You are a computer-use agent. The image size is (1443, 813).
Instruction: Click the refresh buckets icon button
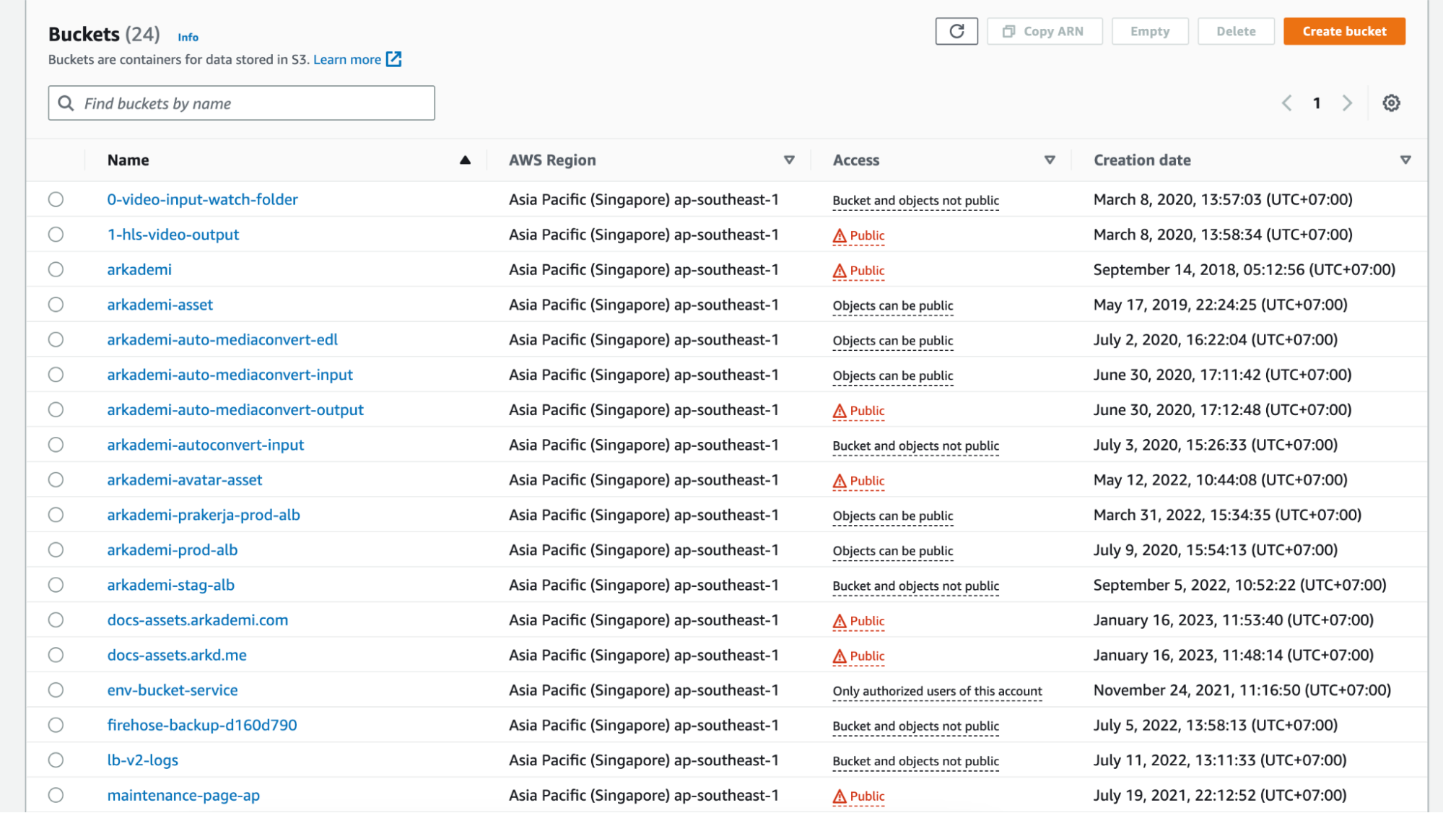pos(956,31)
